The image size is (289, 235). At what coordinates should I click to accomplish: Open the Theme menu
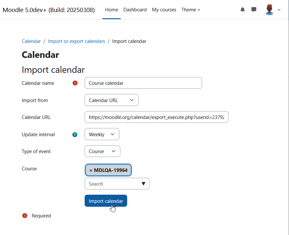coord(191,10)
